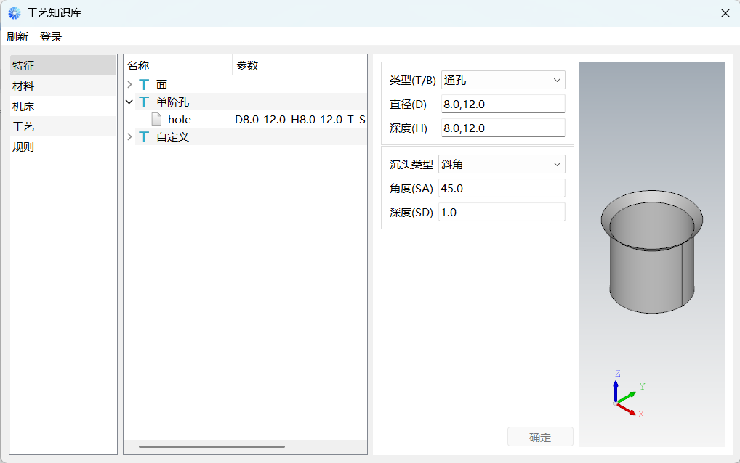Click the app logo in title bar

tap(15, 13)
